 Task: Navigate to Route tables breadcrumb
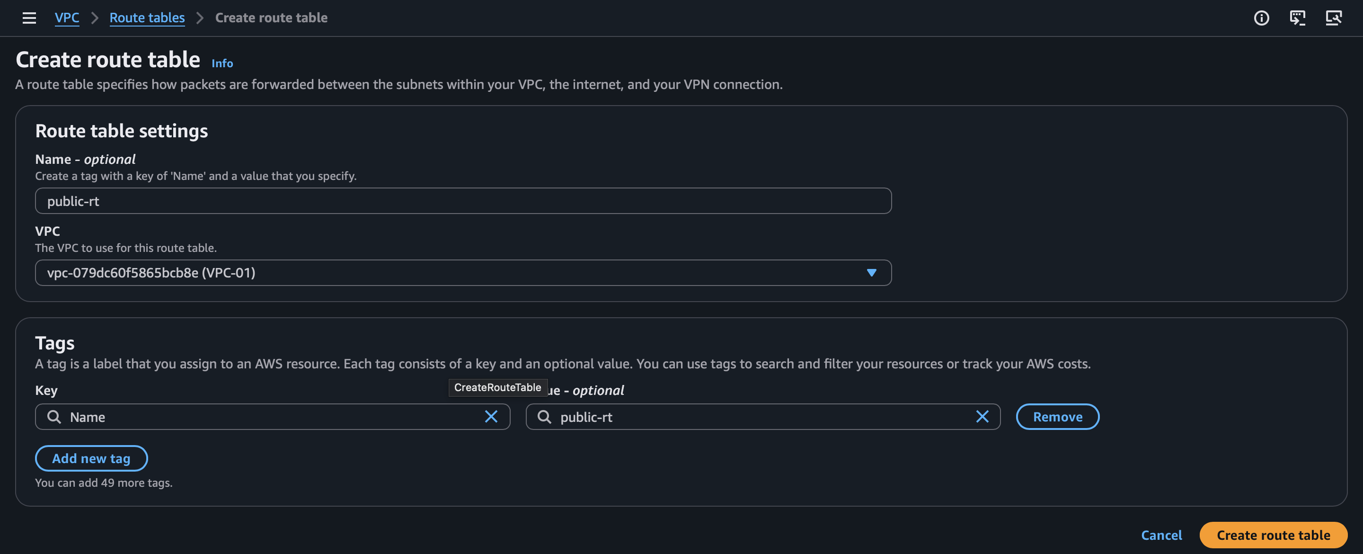[147, 18]
